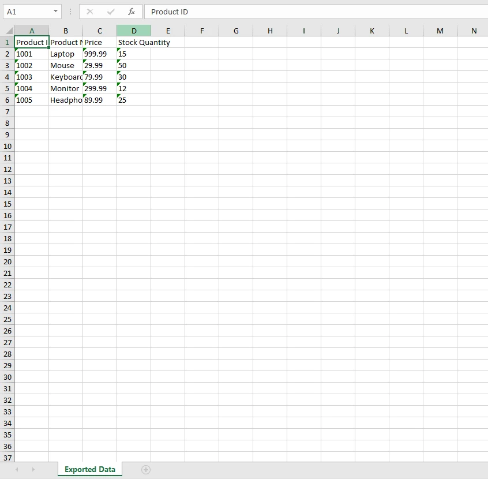Select column H header
The width and height of the screenshot is (488, 479).
tap(270, 31)
